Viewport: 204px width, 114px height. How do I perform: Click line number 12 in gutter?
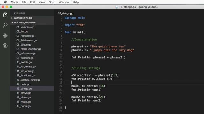tap(61, 57)
